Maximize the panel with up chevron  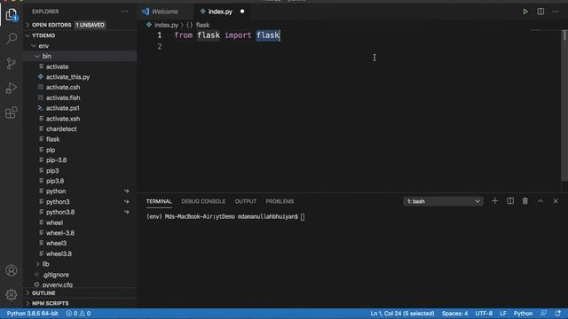[540, 201]
